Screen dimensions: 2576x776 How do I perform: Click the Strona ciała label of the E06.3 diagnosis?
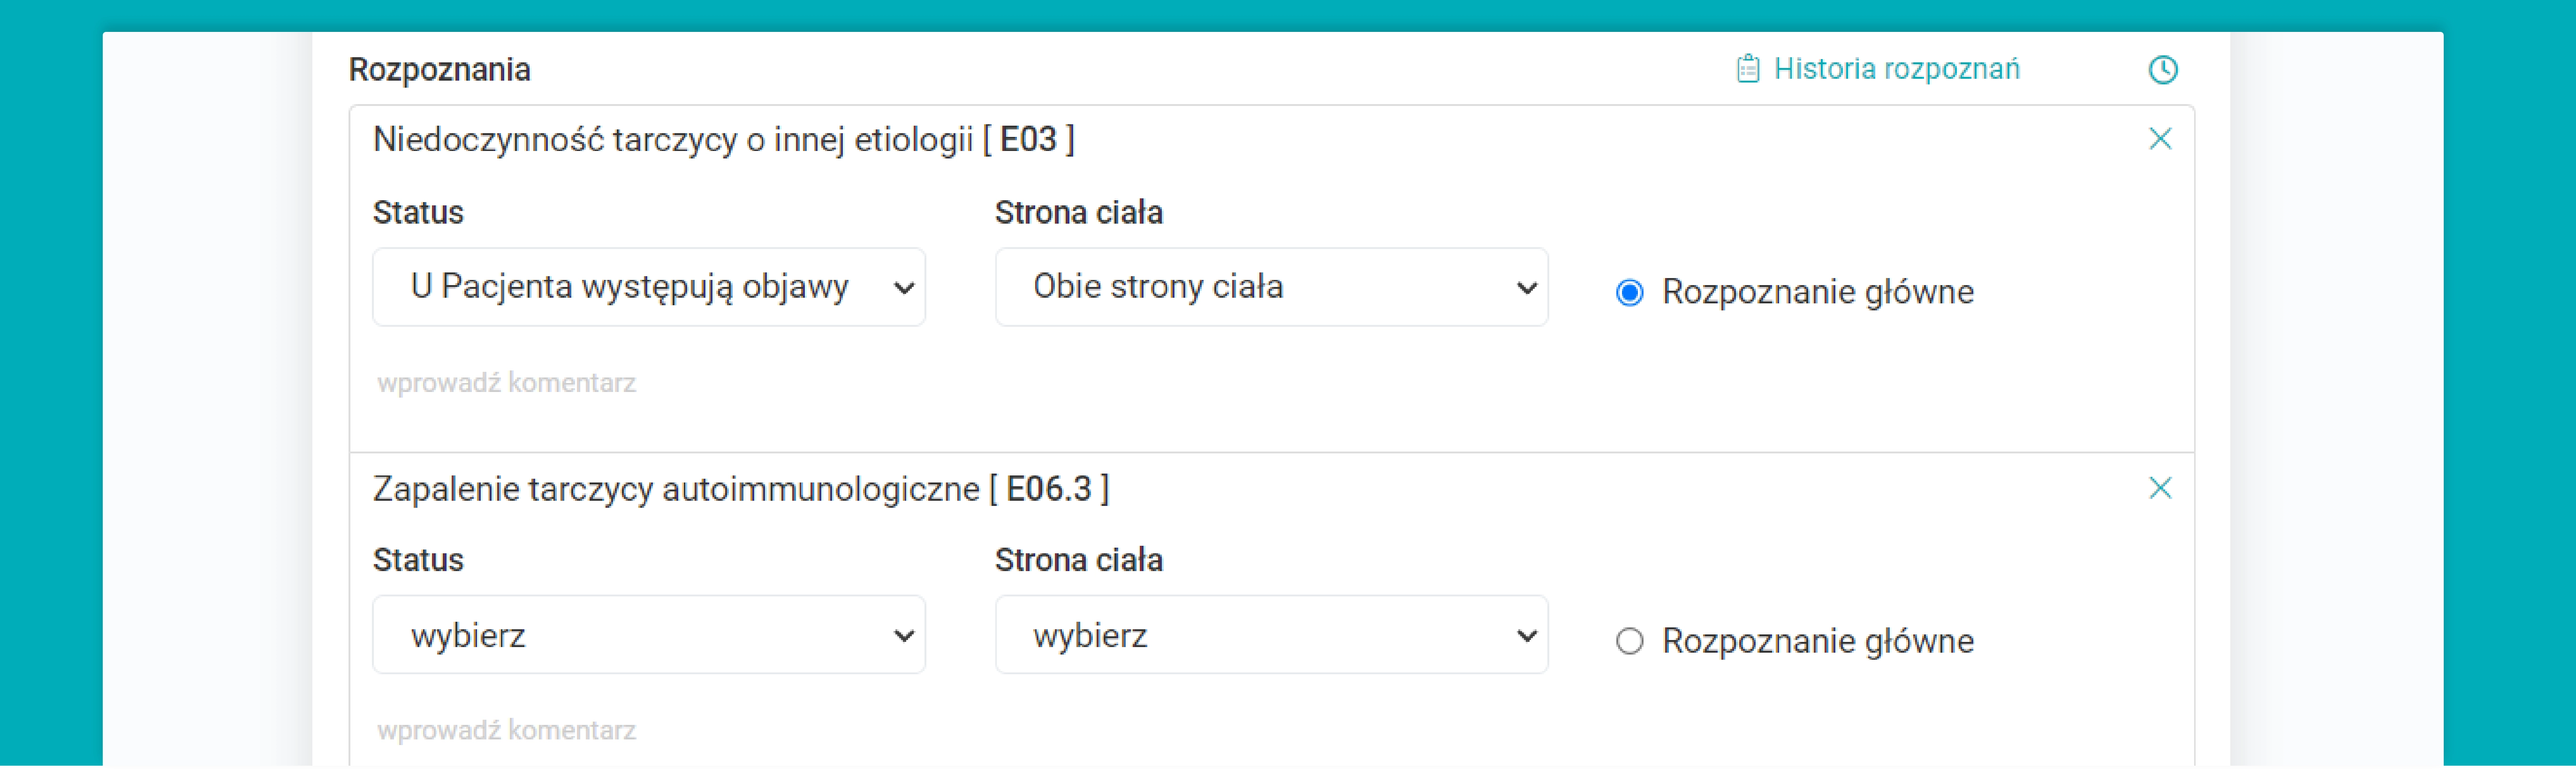[1078, 560]
